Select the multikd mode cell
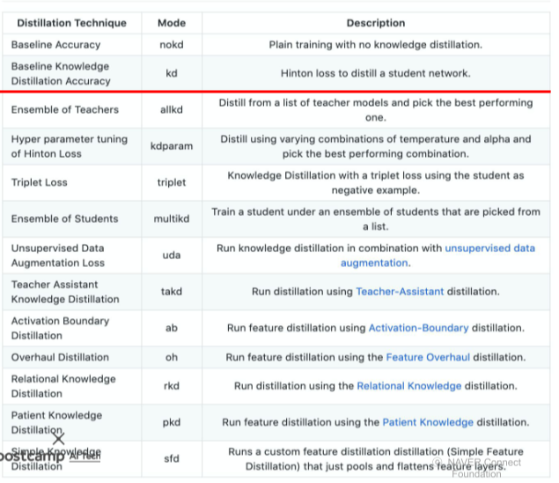Screen dimensions: 559x483 click(x=172, y=219)
